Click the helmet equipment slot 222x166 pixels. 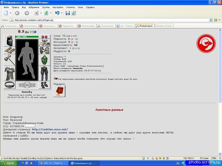click(x=9, y=41)
